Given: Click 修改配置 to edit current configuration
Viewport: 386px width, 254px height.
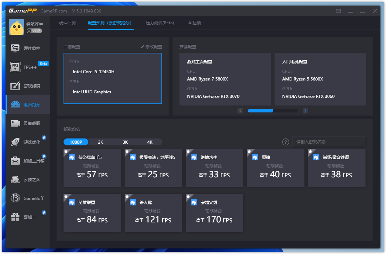Looking at the screenshot, I should [151, 46].
